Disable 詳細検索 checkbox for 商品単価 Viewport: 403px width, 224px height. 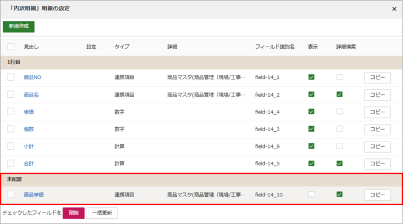[339, 194]
